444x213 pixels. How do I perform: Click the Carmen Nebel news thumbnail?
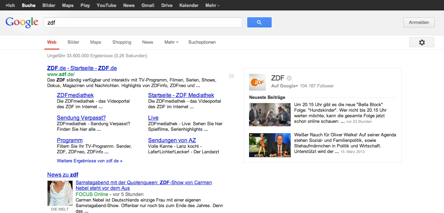pyautogui.click(x=60, y=193)
